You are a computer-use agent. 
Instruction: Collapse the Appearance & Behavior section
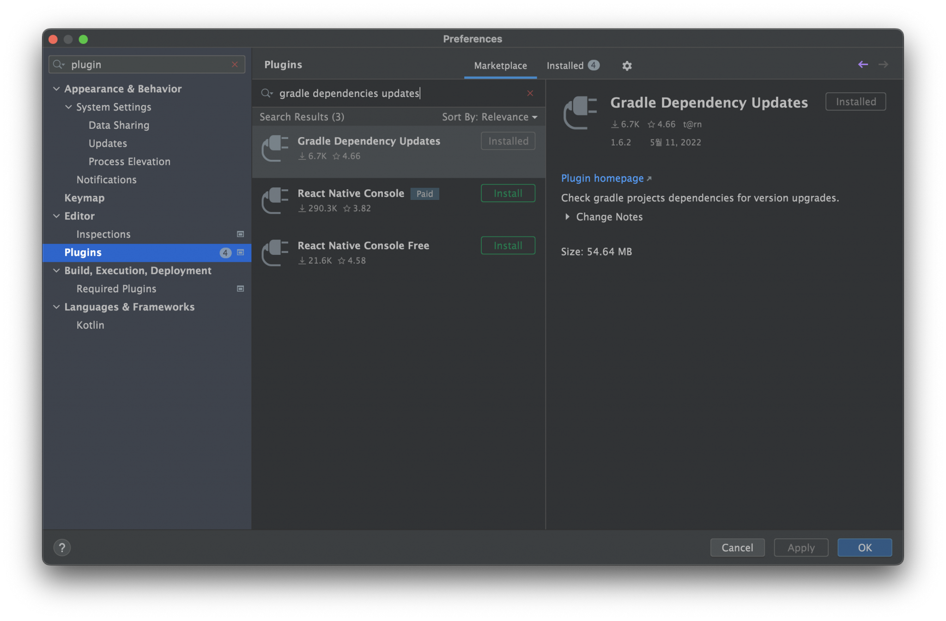click(x=56, y=89)
